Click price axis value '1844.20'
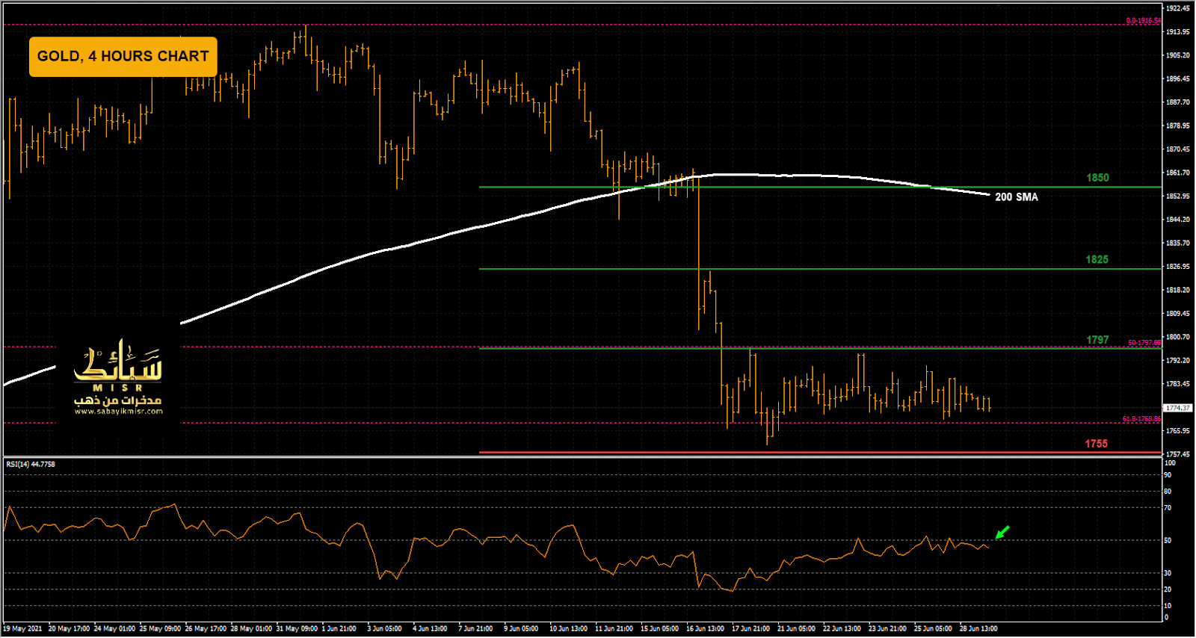This screenshot has height=638, width=1196. [x=1178, y=220]
